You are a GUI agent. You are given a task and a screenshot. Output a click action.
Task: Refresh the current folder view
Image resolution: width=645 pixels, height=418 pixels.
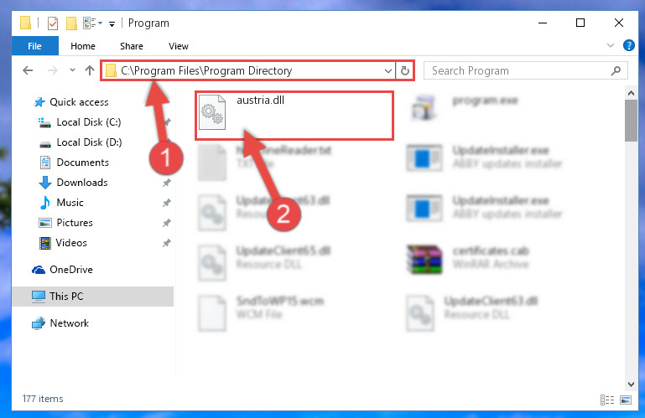(405, 70)
